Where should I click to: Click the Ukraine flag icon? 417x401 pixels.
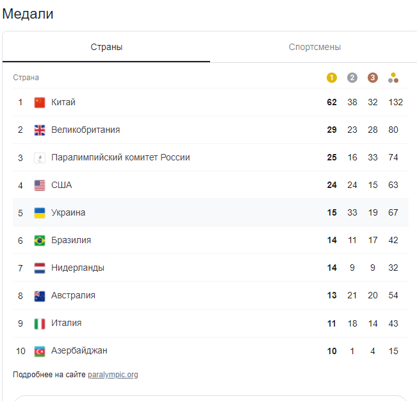click(x=40, y=213)
